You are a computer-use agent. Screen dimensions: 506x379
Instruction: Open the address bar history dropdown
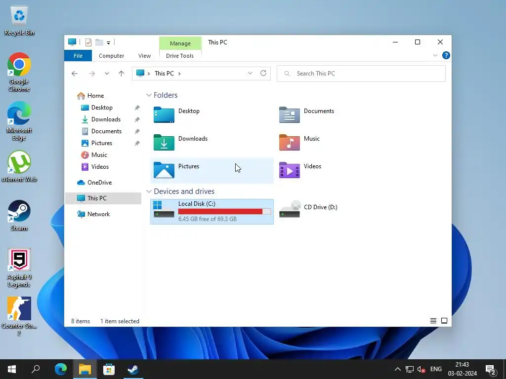pyautogui.click(x=250, y=74)
